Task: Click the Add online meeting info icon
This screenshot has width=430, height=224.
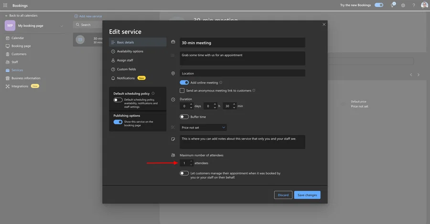Action: pos(221,83)
